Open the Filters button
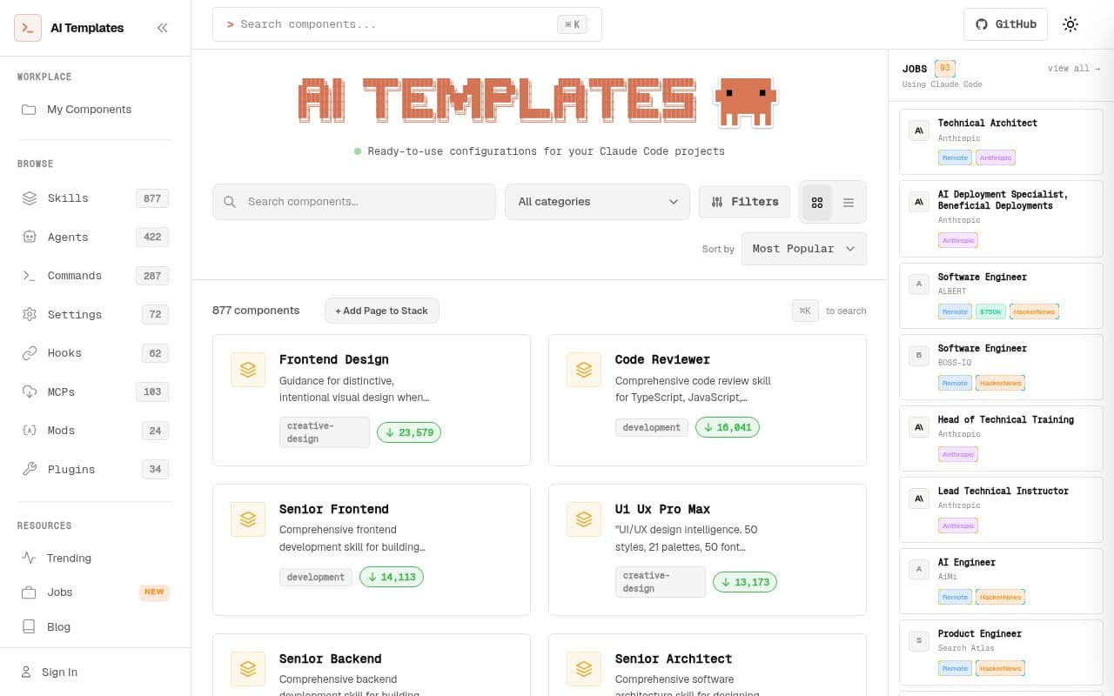The height and width of the screenshot is (696, 1114). (745, 202)
